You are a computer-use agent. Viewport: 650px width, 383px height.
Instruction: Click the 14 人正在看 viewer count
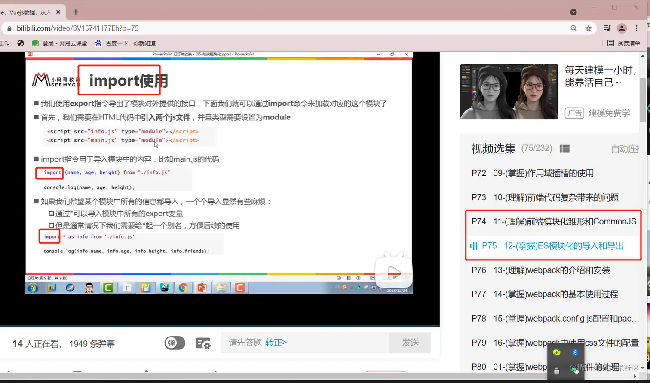click(x=37, y=343)
